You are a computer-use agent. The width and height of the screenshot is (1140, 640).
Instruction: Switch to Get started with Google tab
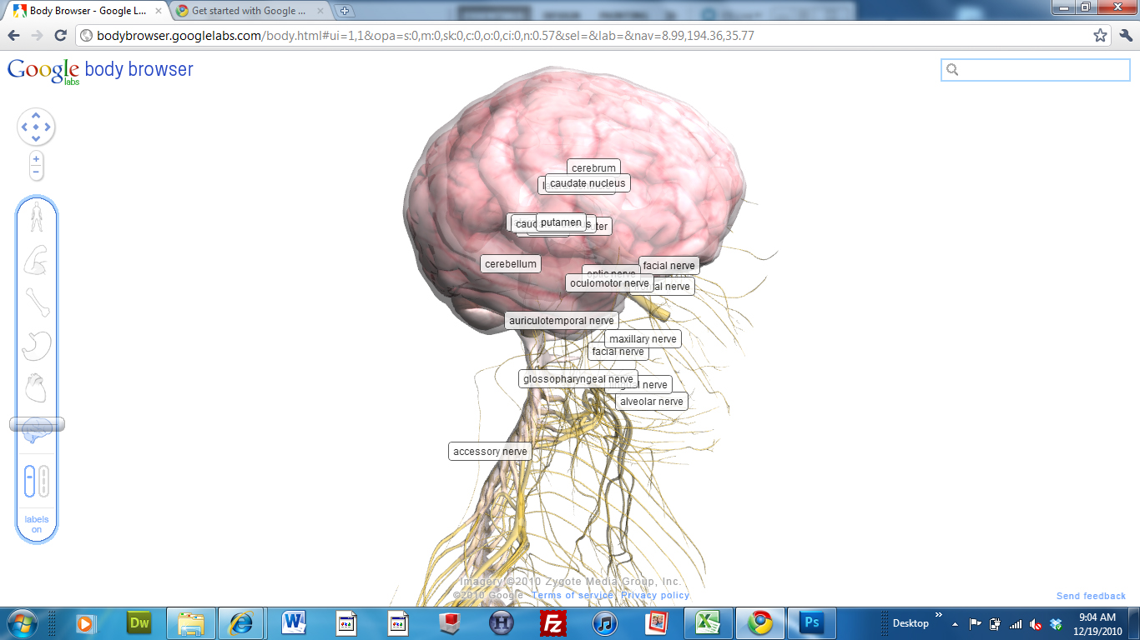point(248,11)
